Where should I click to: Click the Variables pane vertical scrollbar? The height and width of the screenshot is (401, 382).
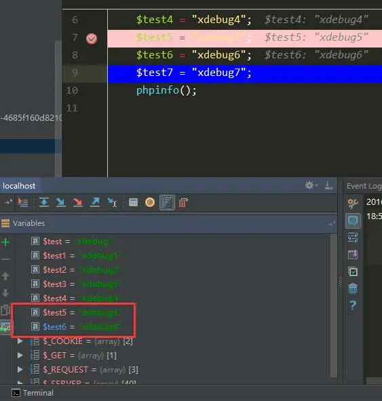[x=333, y=305]
